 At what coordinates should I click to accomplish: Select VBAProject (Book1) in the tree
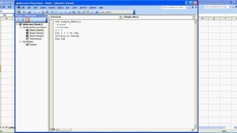coord(33,24)
